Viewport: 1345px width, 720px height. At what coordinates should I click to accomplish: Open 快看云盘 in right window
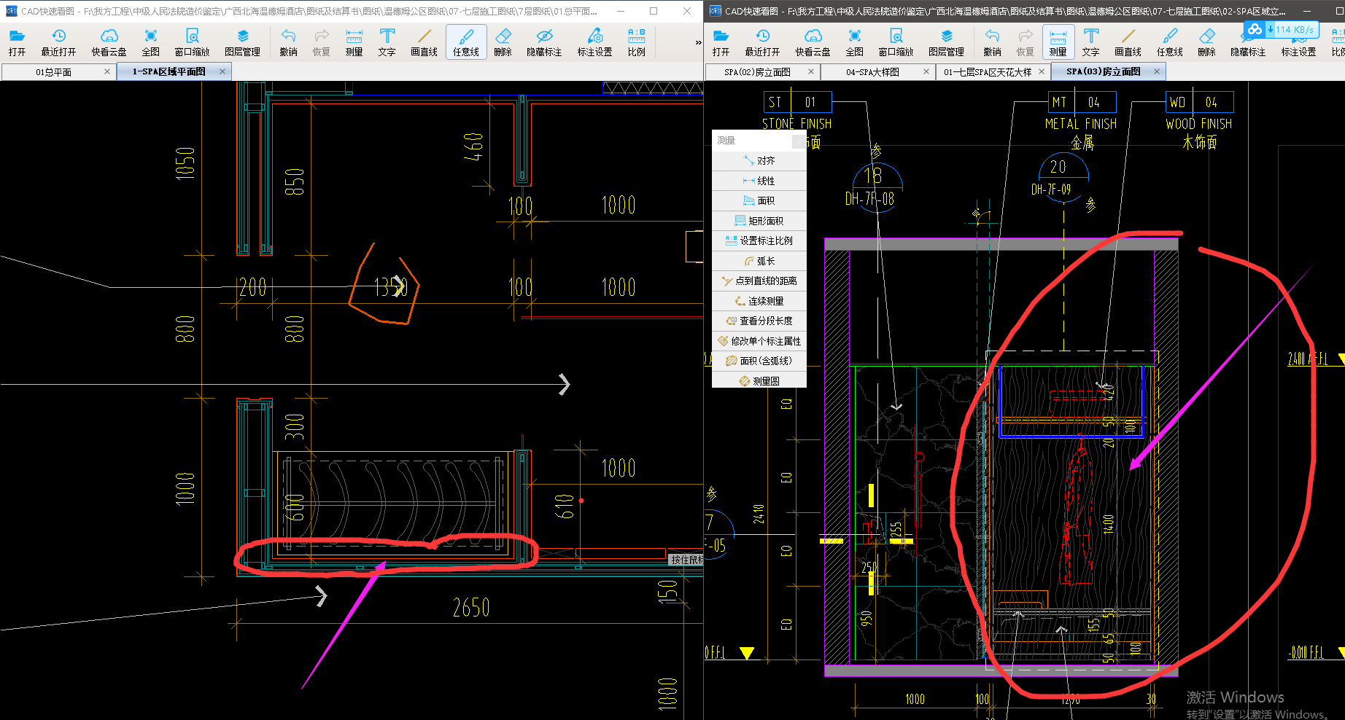pos(813,42)
